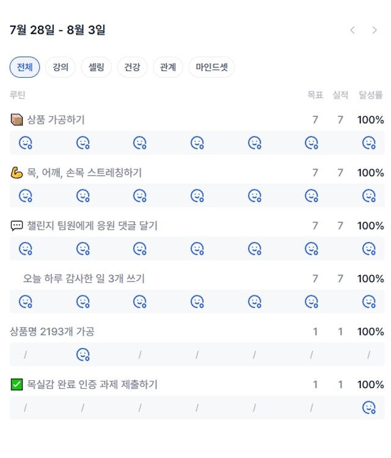Click the flexed arm icon for stretching routine
Screen dimensions: 391x458
tap(16, 173)
